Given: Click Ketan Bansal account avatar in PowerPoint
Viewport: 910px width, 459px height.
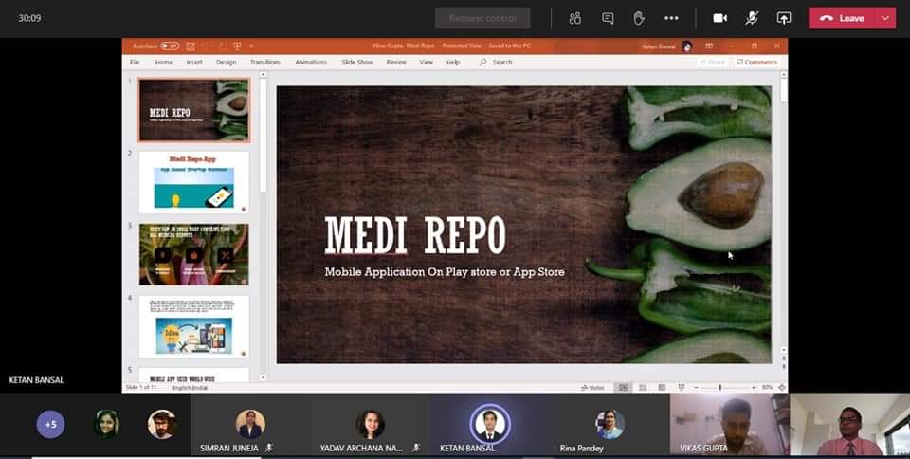Looking at the screenshot, I should [x=687, y=46].
